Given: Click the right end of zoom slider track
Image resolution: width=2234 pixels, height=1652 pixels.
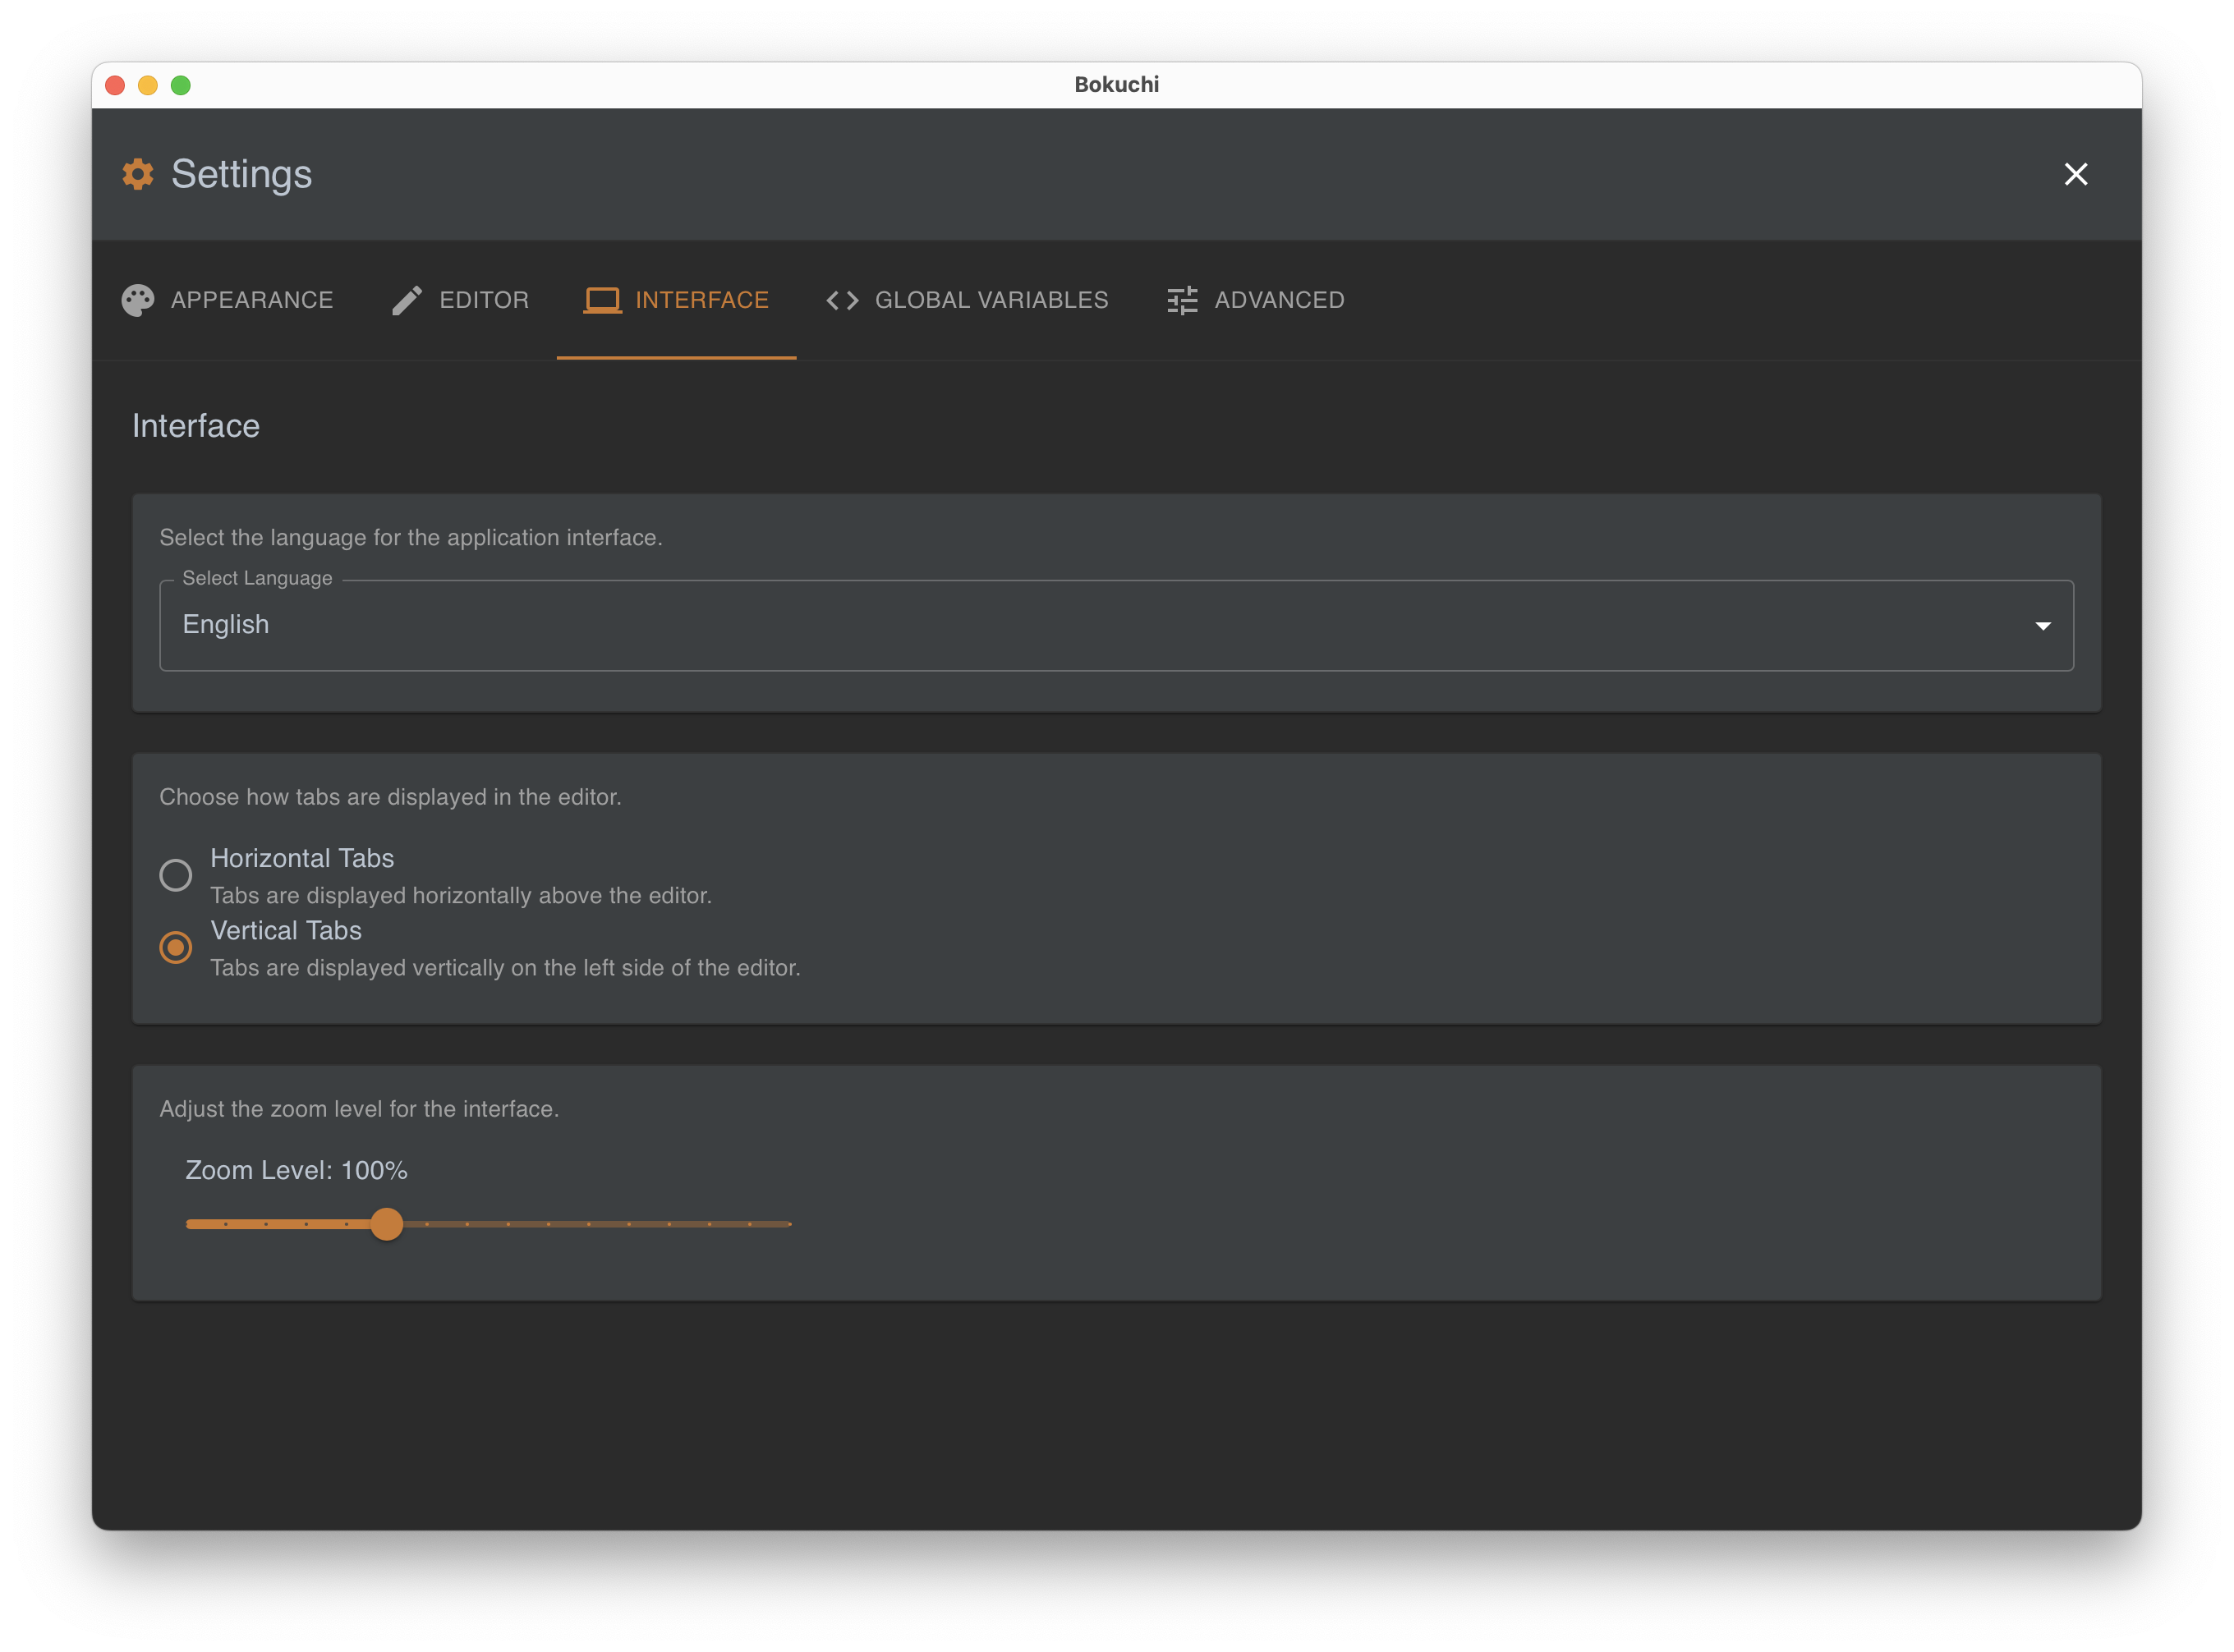Looking at the screenshot, I should point(788,1224).
